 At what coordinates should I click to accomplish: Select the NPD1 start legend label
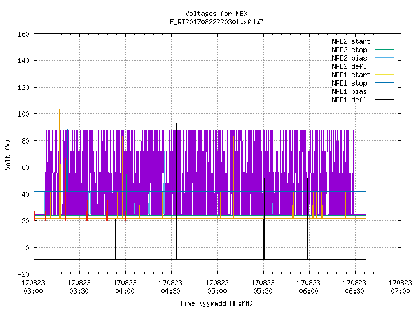tap(351, 75)
